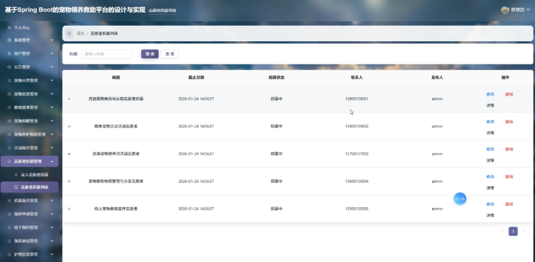Go to the previous page arrow in pagination
This screenshot has width=535, height=262.
pyautogui.click(x=502, y=232)
